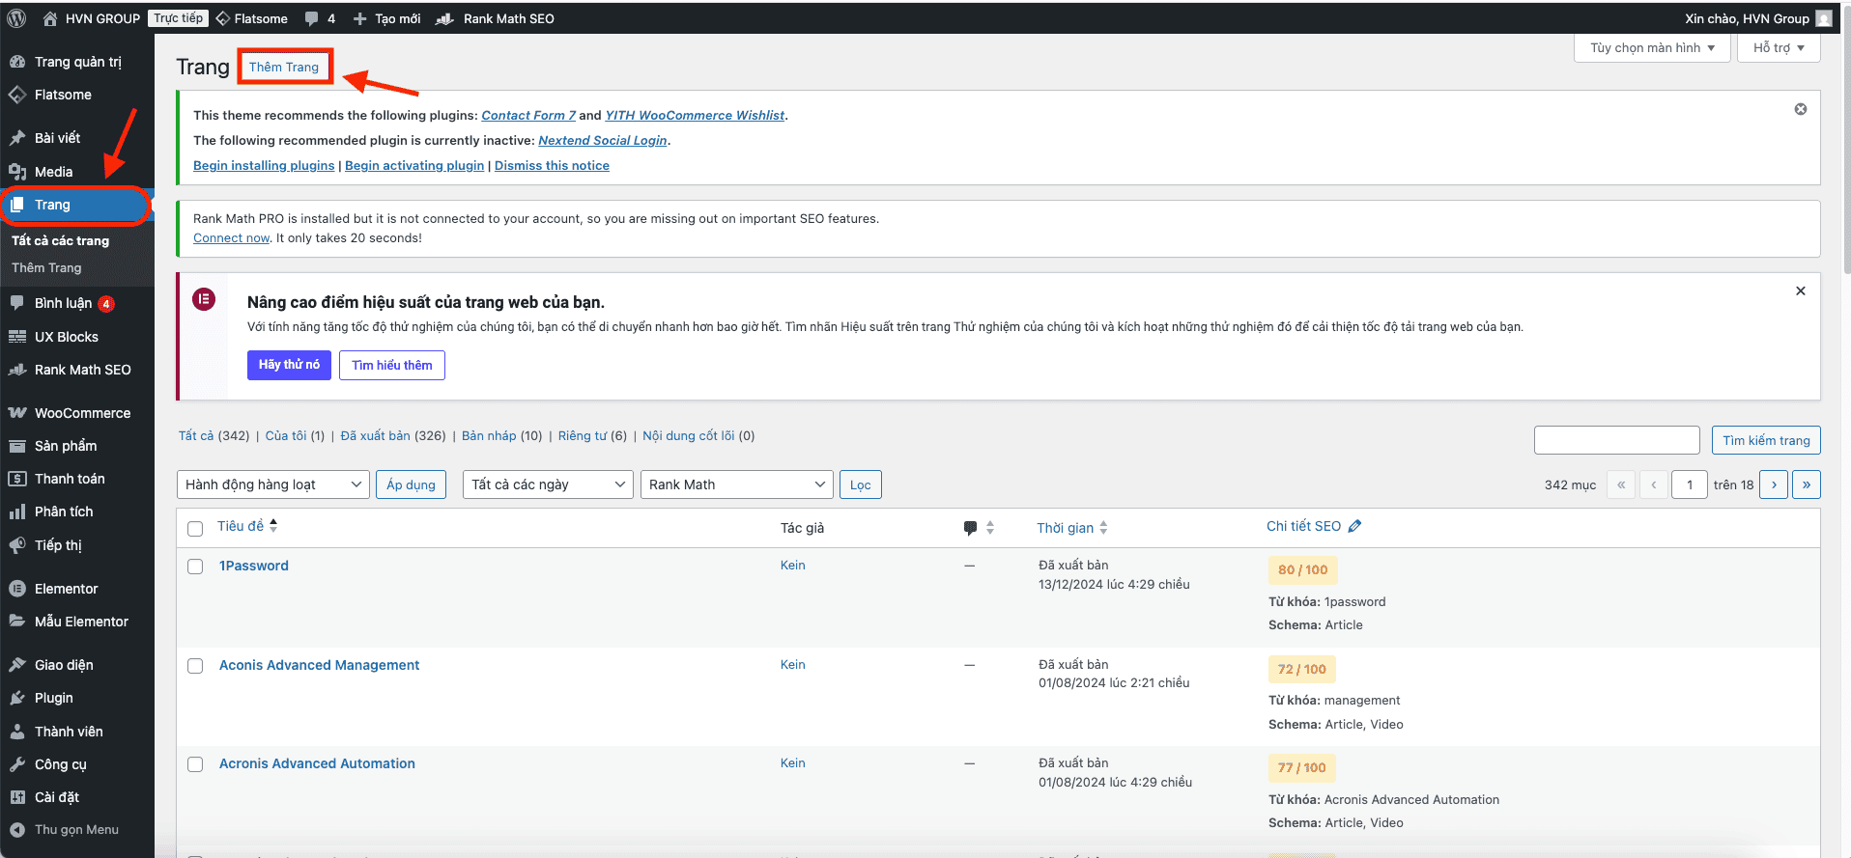Open the comments bubble icon in admin bar
The width and height of the screenshot is (1851, 858).
click(311, 18)
